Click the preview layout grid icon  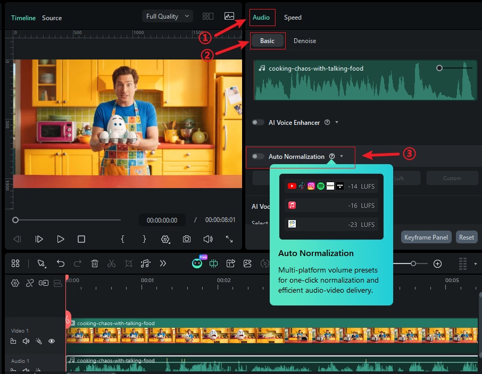(208, 16)
